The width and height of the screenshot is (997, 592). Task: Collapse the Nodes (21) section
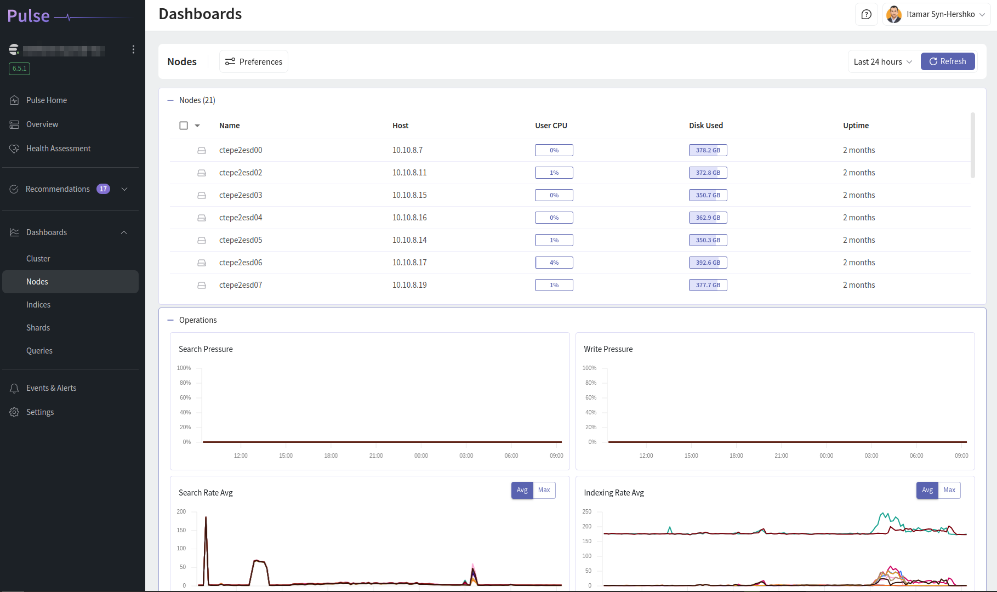tap(170, 100)
